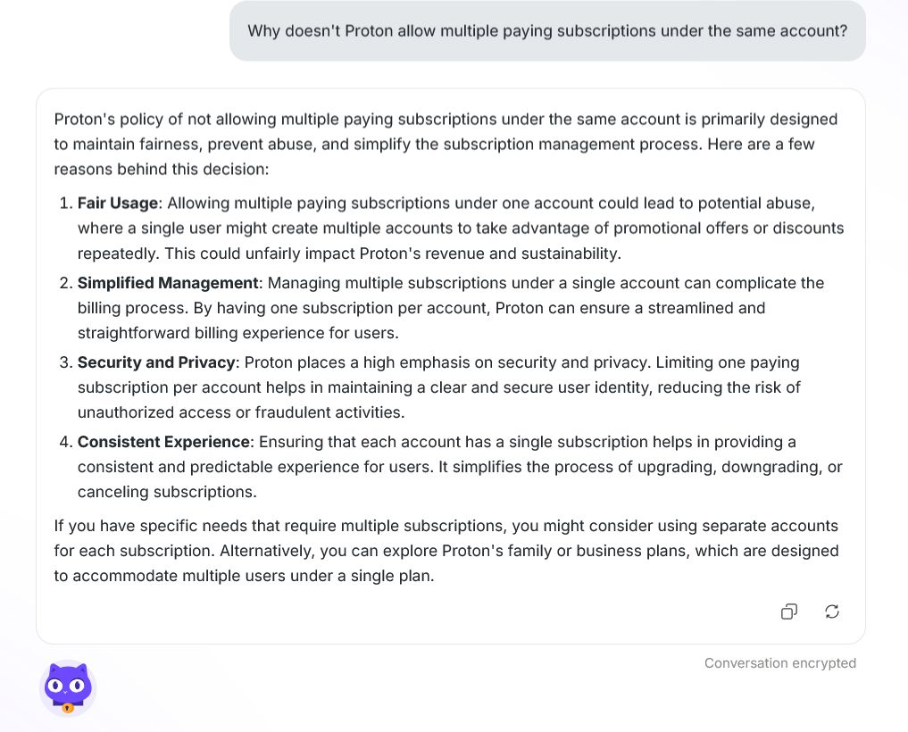Copy the assistant's response to clipboard
The width and height of the screenshot is (908, 732).
click(x=788, y=611)
